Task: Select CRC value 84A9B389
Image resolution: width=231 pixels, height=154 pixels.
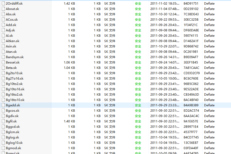Action: tap(191, 105)
